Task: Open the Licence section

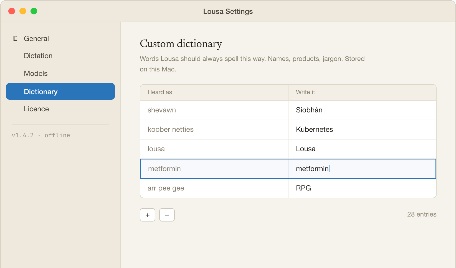Action: click(60, 109)
